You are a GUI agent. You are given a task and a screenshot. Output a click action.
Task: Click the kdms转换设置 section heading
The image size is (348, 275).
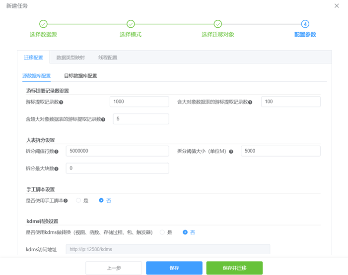42,221
